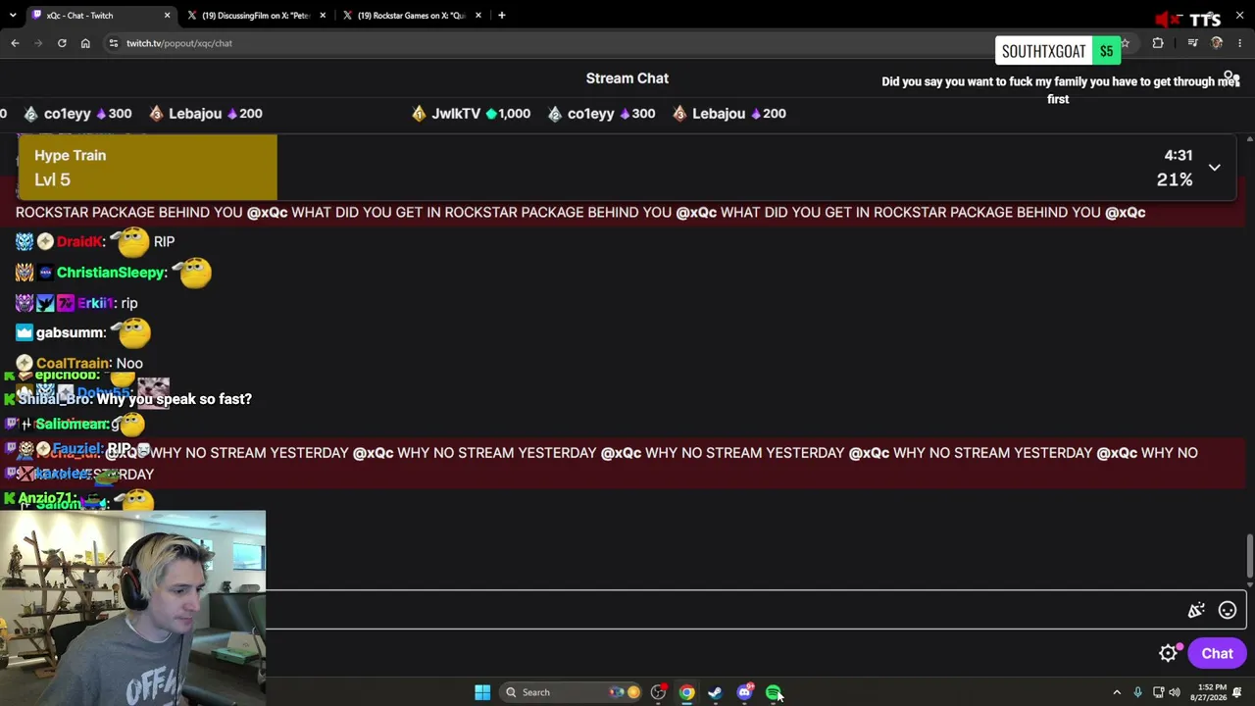
Task: Click the emote in gabsumm's message
Action: tap(131, 331)
